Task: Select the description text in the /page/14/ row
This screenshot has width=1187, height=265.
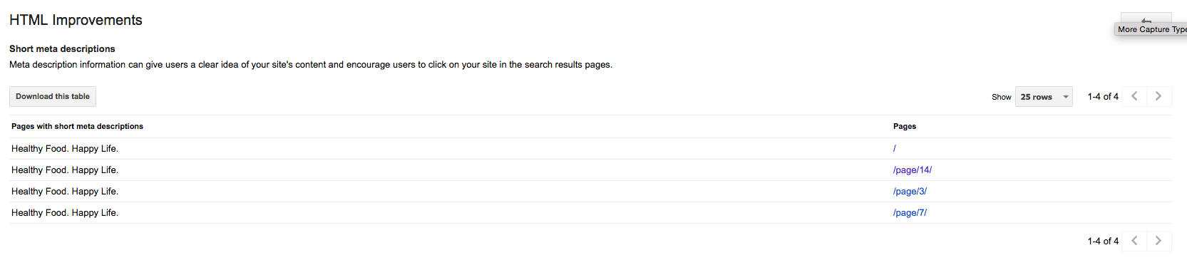Action: pyautogui.click(x=65, y=170)
